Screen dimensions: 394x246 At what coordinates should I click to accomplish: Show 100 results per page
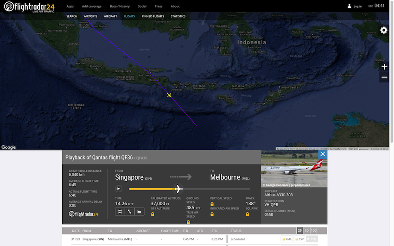[314, 230]
